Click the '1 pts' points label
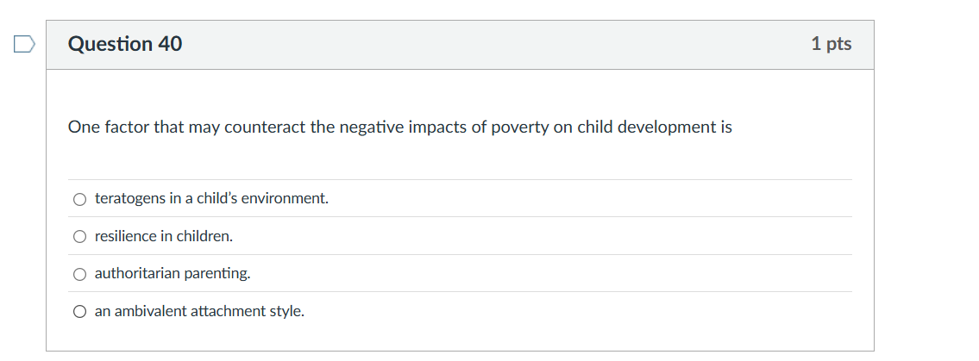 click(x=831, y=44)
